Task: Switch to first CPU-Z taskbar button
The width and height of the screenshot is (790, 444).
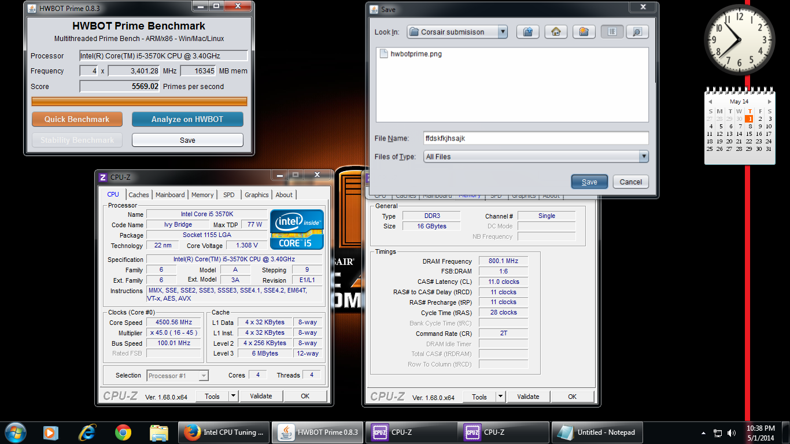Action: [411, 432]
